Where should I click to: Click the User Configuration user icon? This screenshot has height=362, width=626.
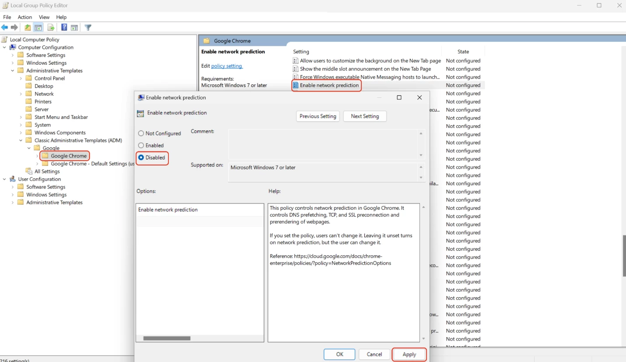(13, 179)
